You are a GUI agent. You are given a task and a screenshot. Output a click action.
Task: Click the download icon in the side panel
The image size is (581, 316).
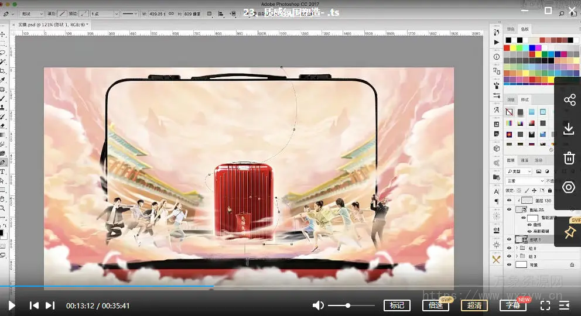(x=569, y=129)
